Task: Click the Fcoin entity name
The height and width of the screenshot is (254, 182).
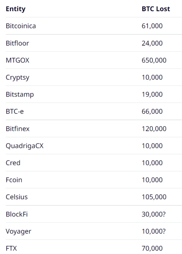Action: tap(14, 180)
